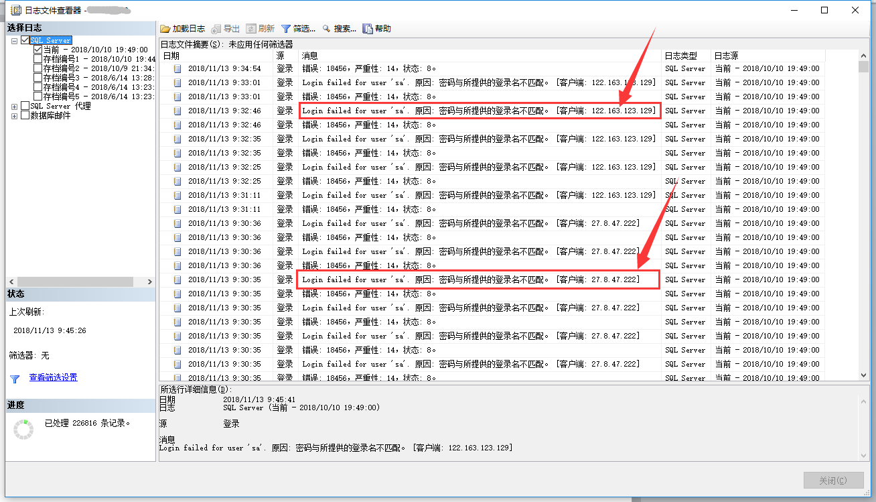
Task: Select the 存档编号2 - 2018/10/9 tree label
Action: coord(99,68)
